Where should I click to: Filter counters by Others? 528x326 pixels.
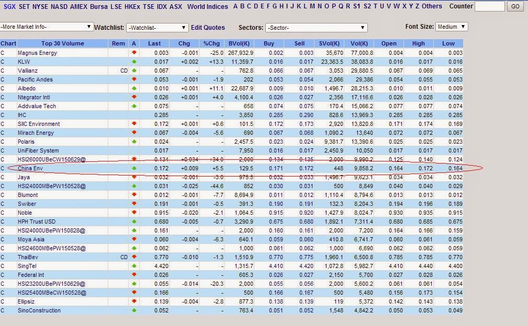click(x=432, y=6)
